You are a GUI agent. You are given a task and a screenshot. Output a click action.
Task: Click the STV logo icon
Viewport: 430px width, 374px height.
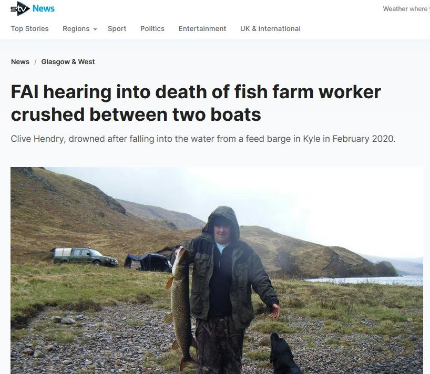click(x=20, y=8)
